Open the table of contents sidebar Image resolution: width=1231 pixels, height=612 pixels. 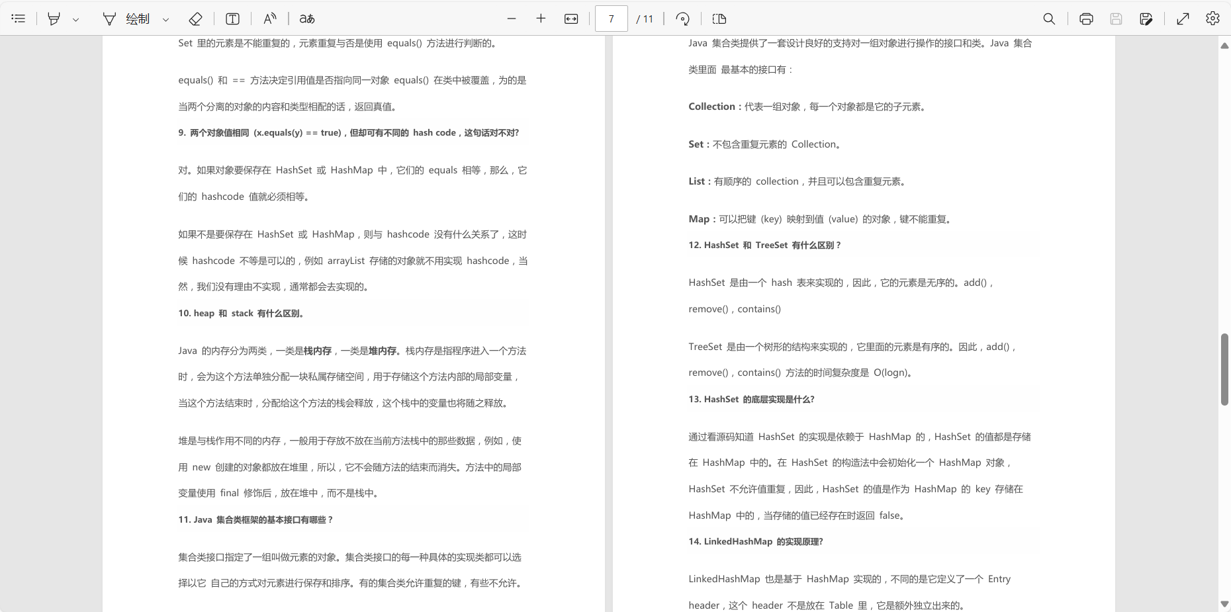click(x=19, y=19)
